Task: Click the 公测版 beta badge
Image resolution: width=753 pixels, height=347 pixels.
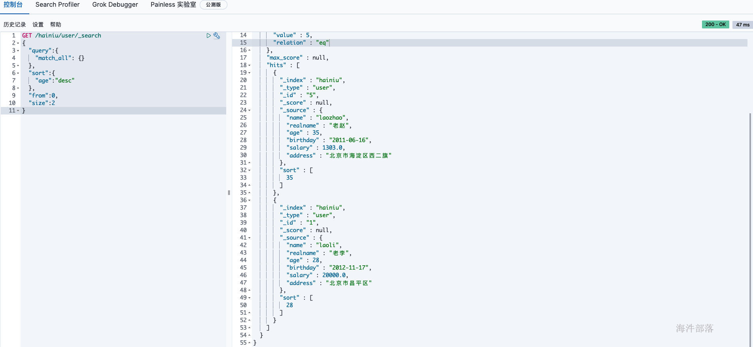Action: tap(214, 5)
